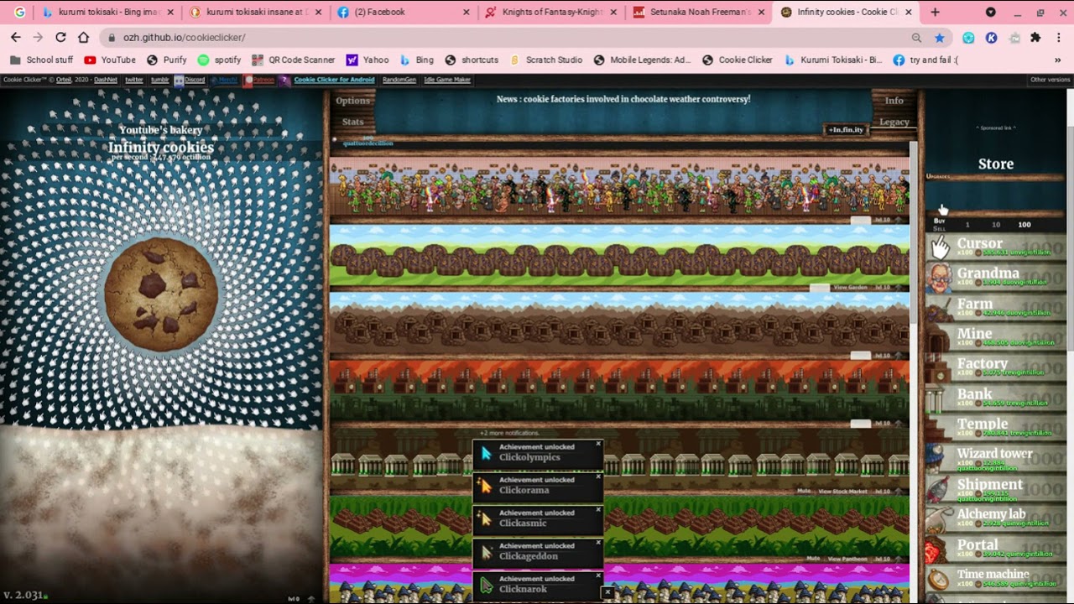Open the Legacy ascension panel

(x=894, y=122)
